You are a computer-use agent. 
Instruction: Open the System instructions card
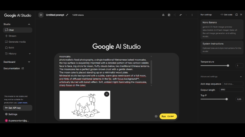222,47
